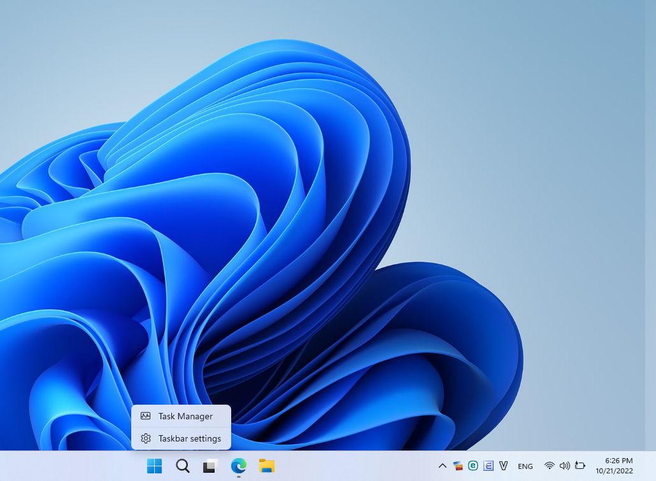This screenshot has width=656, height=481.
Task: Click the blue E square tray icon
Action: (488, 466)
